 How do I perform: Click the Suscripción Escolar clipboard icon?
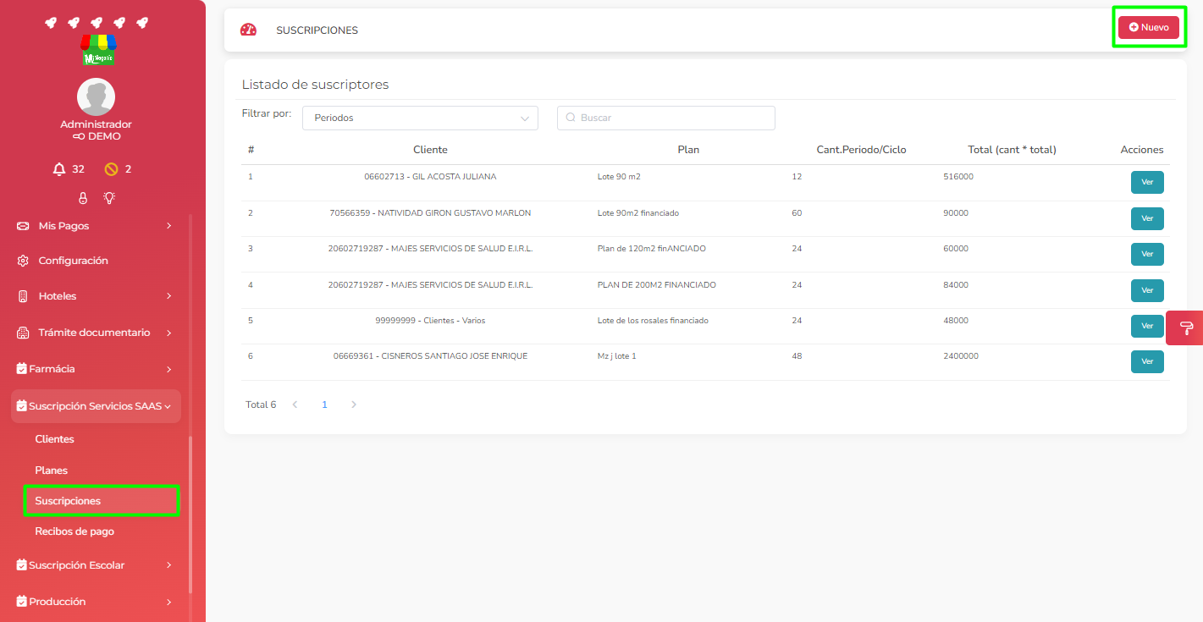pyautogui.click(x=22, y=565)
